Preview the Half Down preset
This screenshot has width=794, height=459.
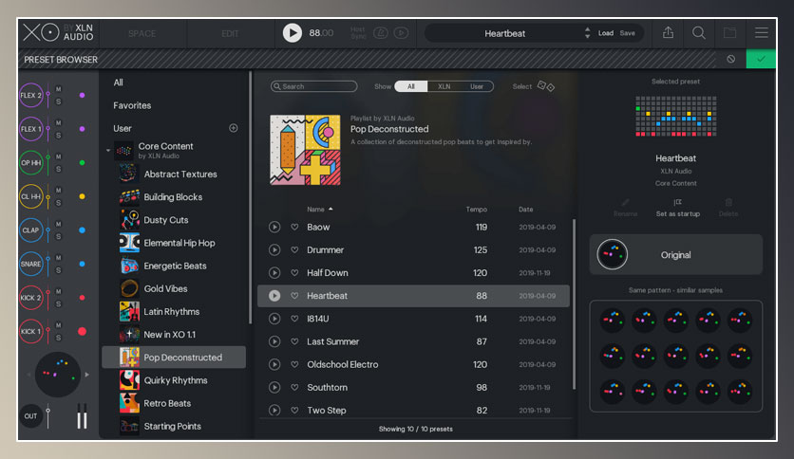(x=274, y=273)
